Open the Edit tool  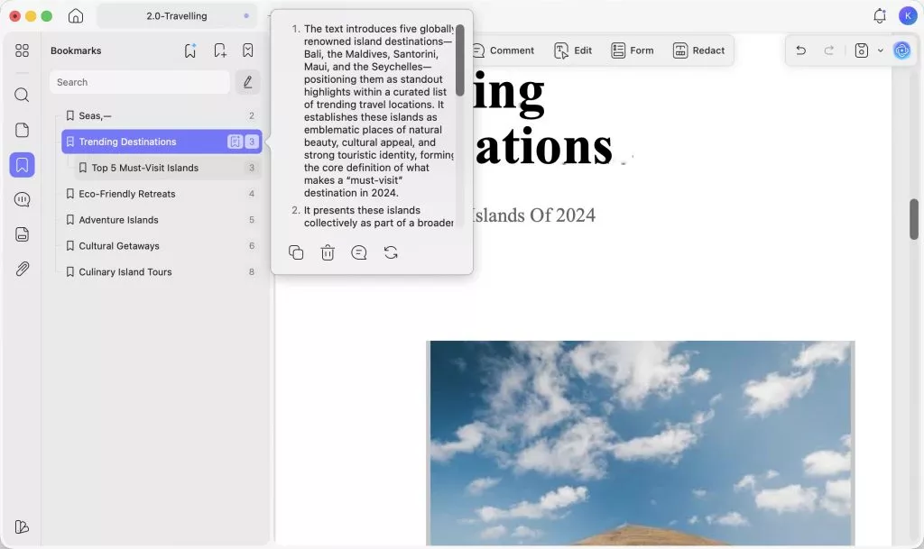tap(573, 50)
